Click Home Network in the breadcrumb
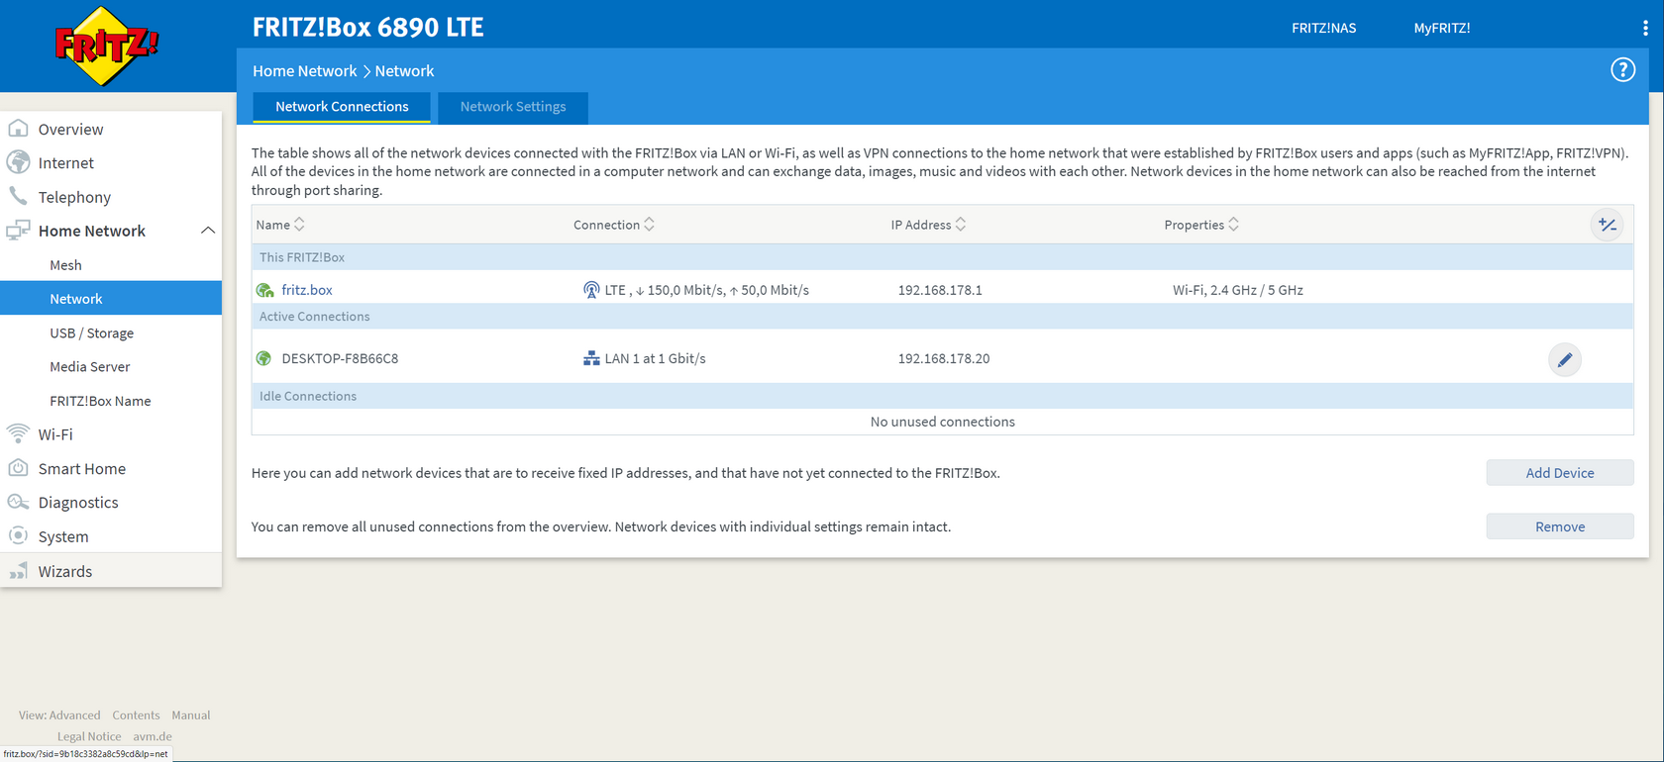1664x762 pixels. [304, 71]
